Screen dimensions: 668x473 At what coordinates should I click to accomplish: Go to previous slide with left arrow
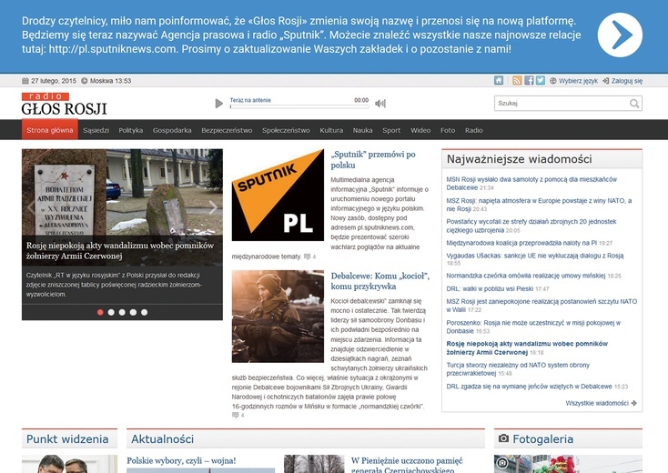[x=31, y=207]
